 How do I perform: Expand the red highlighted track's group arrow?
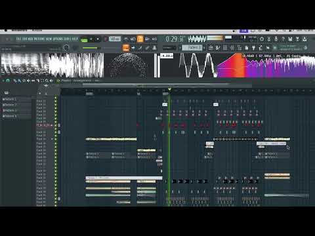click(x=52, y=125)
